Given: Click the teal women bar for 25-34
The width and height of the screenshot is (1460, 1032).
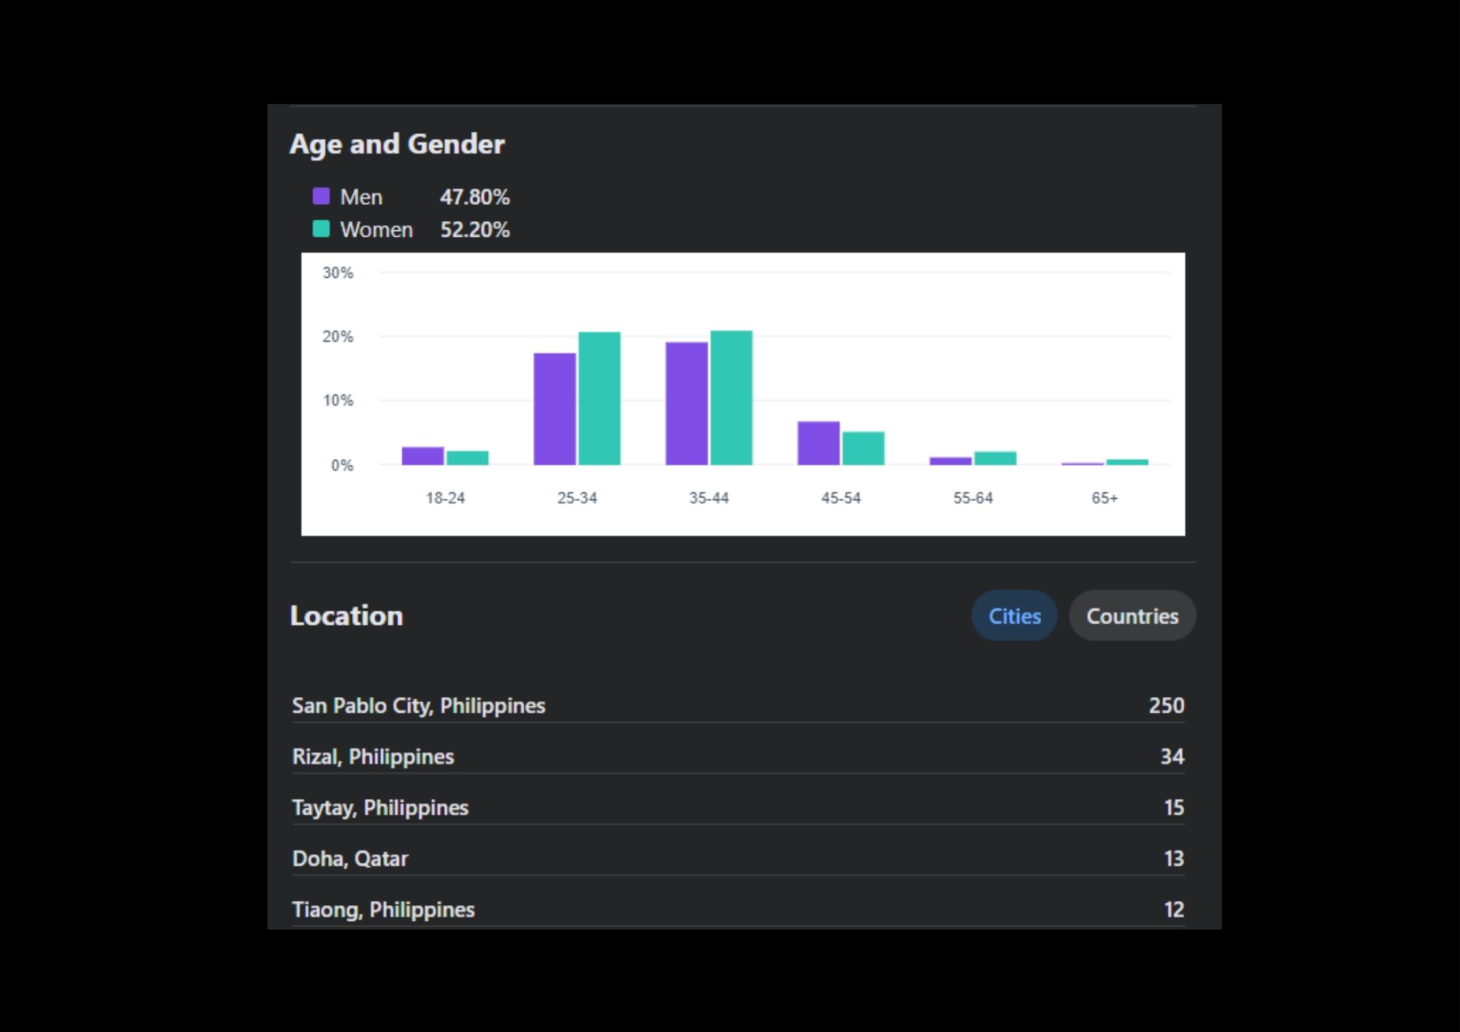Looking at the screenshot, I should (599, 399).
